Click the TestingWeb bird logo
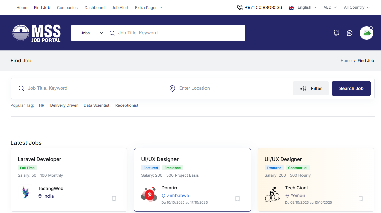The image size is (381, 213). (x=26, y=192)
